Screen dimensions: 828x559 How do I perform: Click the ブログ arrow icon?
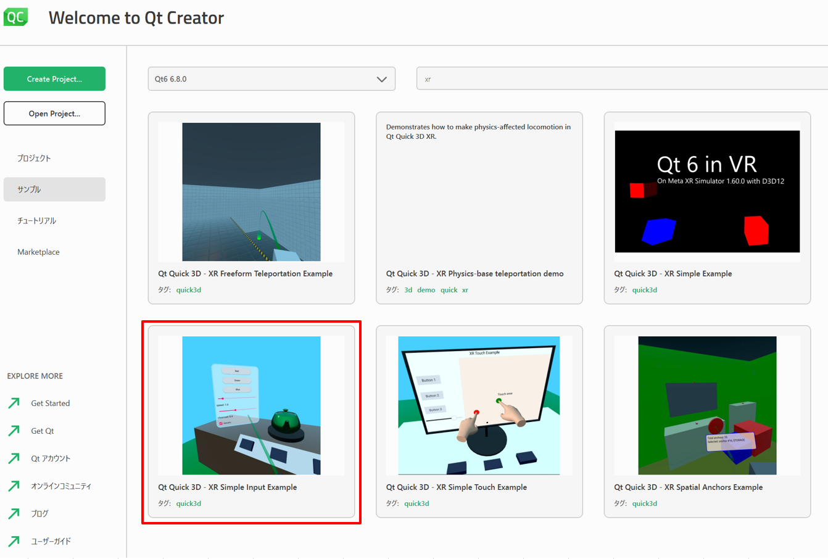(14, 513)
